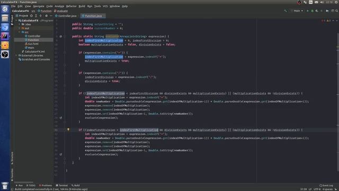Open the Tools menu
This screenshot has width=339, height=191.
click(97, 6)
